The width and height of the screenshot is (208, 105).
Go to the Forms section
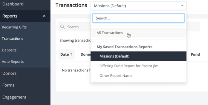pyautogui.click(x=8, y=85)
